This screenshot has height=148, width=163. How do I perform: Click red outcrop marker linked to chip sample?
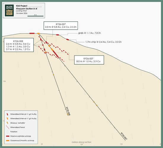pyautogui.click(x=68, y=39)
